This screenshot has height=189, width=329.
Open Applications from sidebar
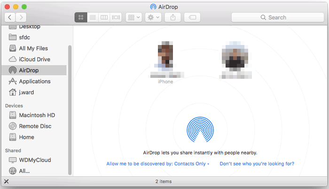pos(34,81)
